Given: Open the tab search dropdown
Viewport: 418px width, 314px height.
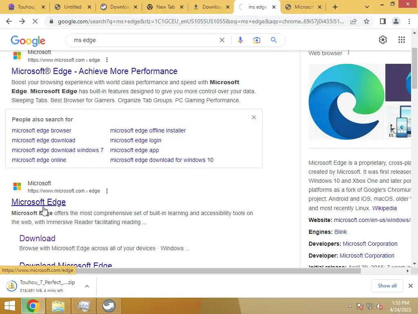Looking at the screenshot, I should tap(367, 7).
